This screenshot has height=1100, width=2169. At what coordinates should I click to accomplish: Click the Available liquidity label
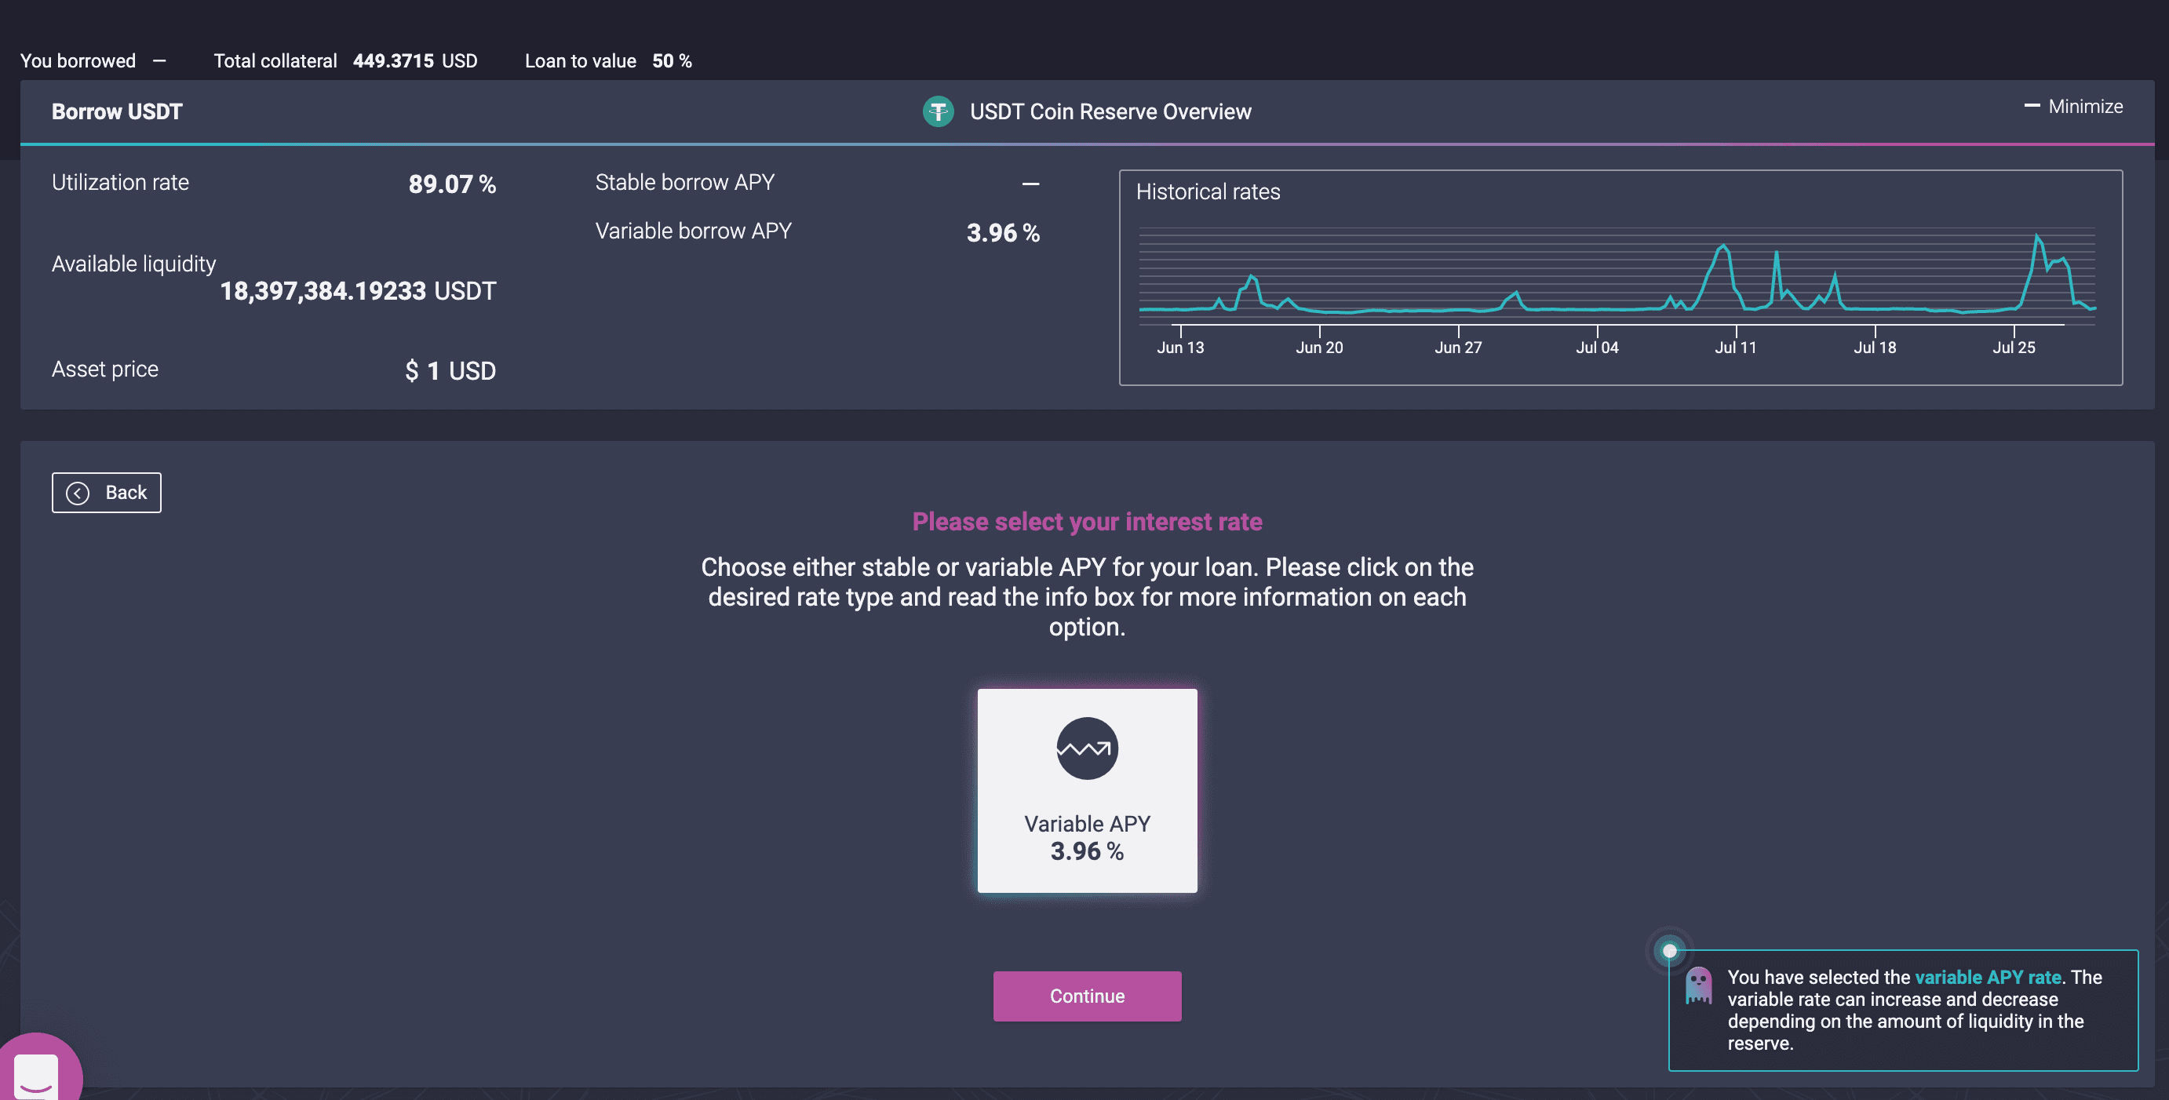coord(134,264)
